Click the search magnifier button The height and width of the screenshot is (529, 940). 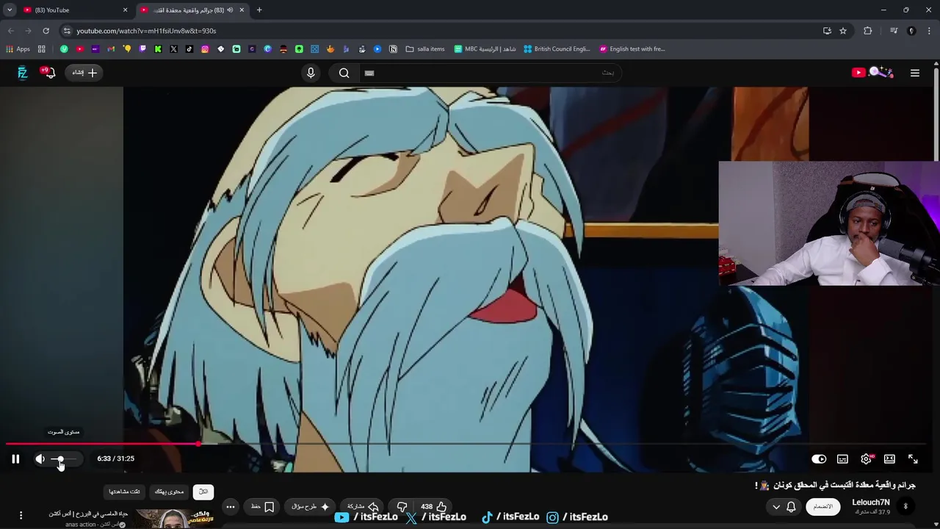pos(344,73)
